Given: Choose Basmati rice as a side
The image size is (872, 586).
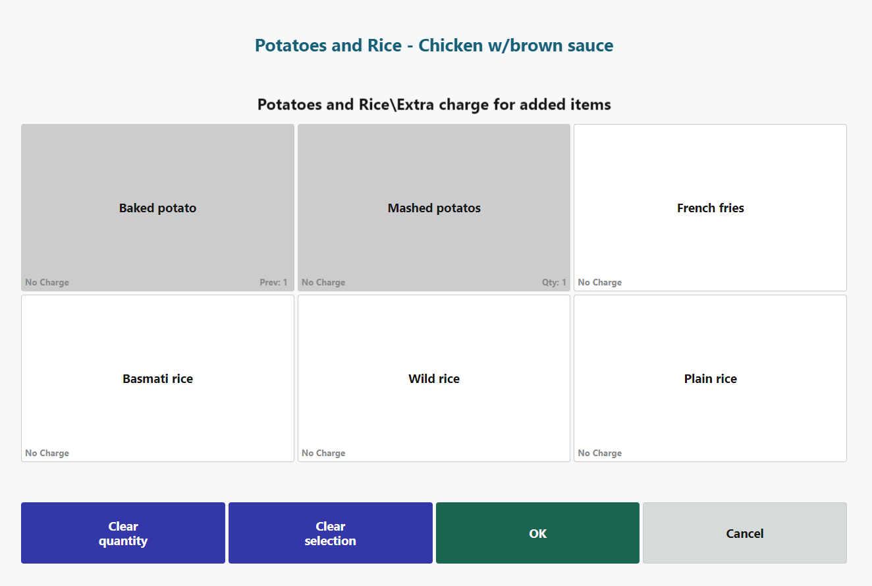Looking at the screenshot, I should [157, 378].
